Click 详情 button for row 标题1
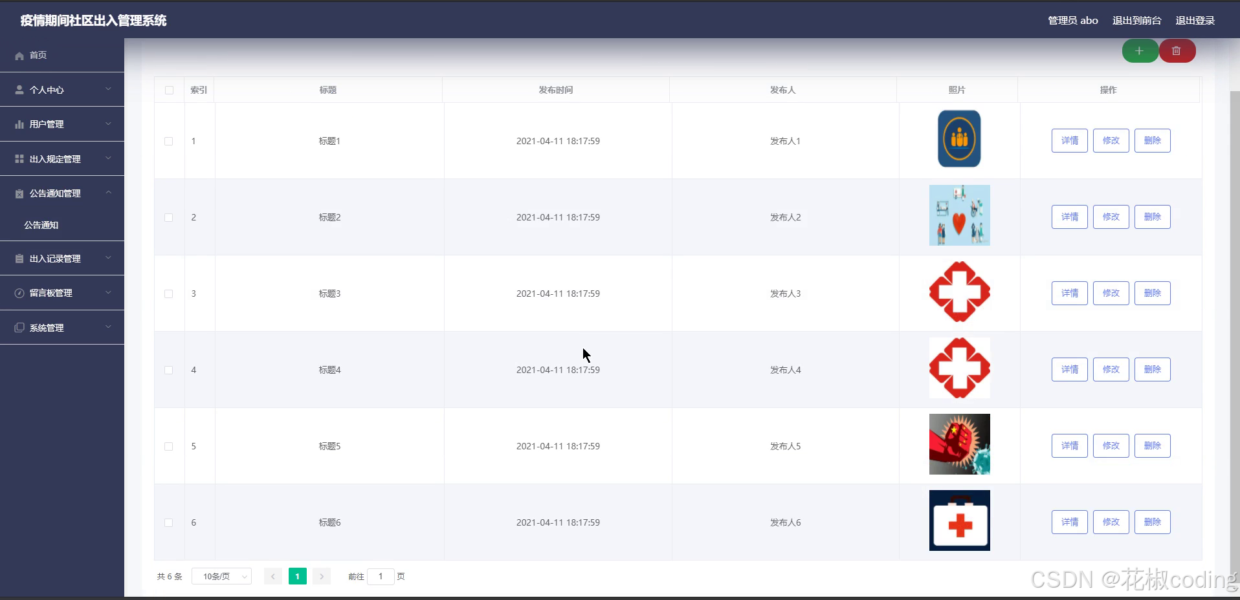The width and height of the screenshot is (1240, 600). pyautogui.click(x=1070, y=140)
